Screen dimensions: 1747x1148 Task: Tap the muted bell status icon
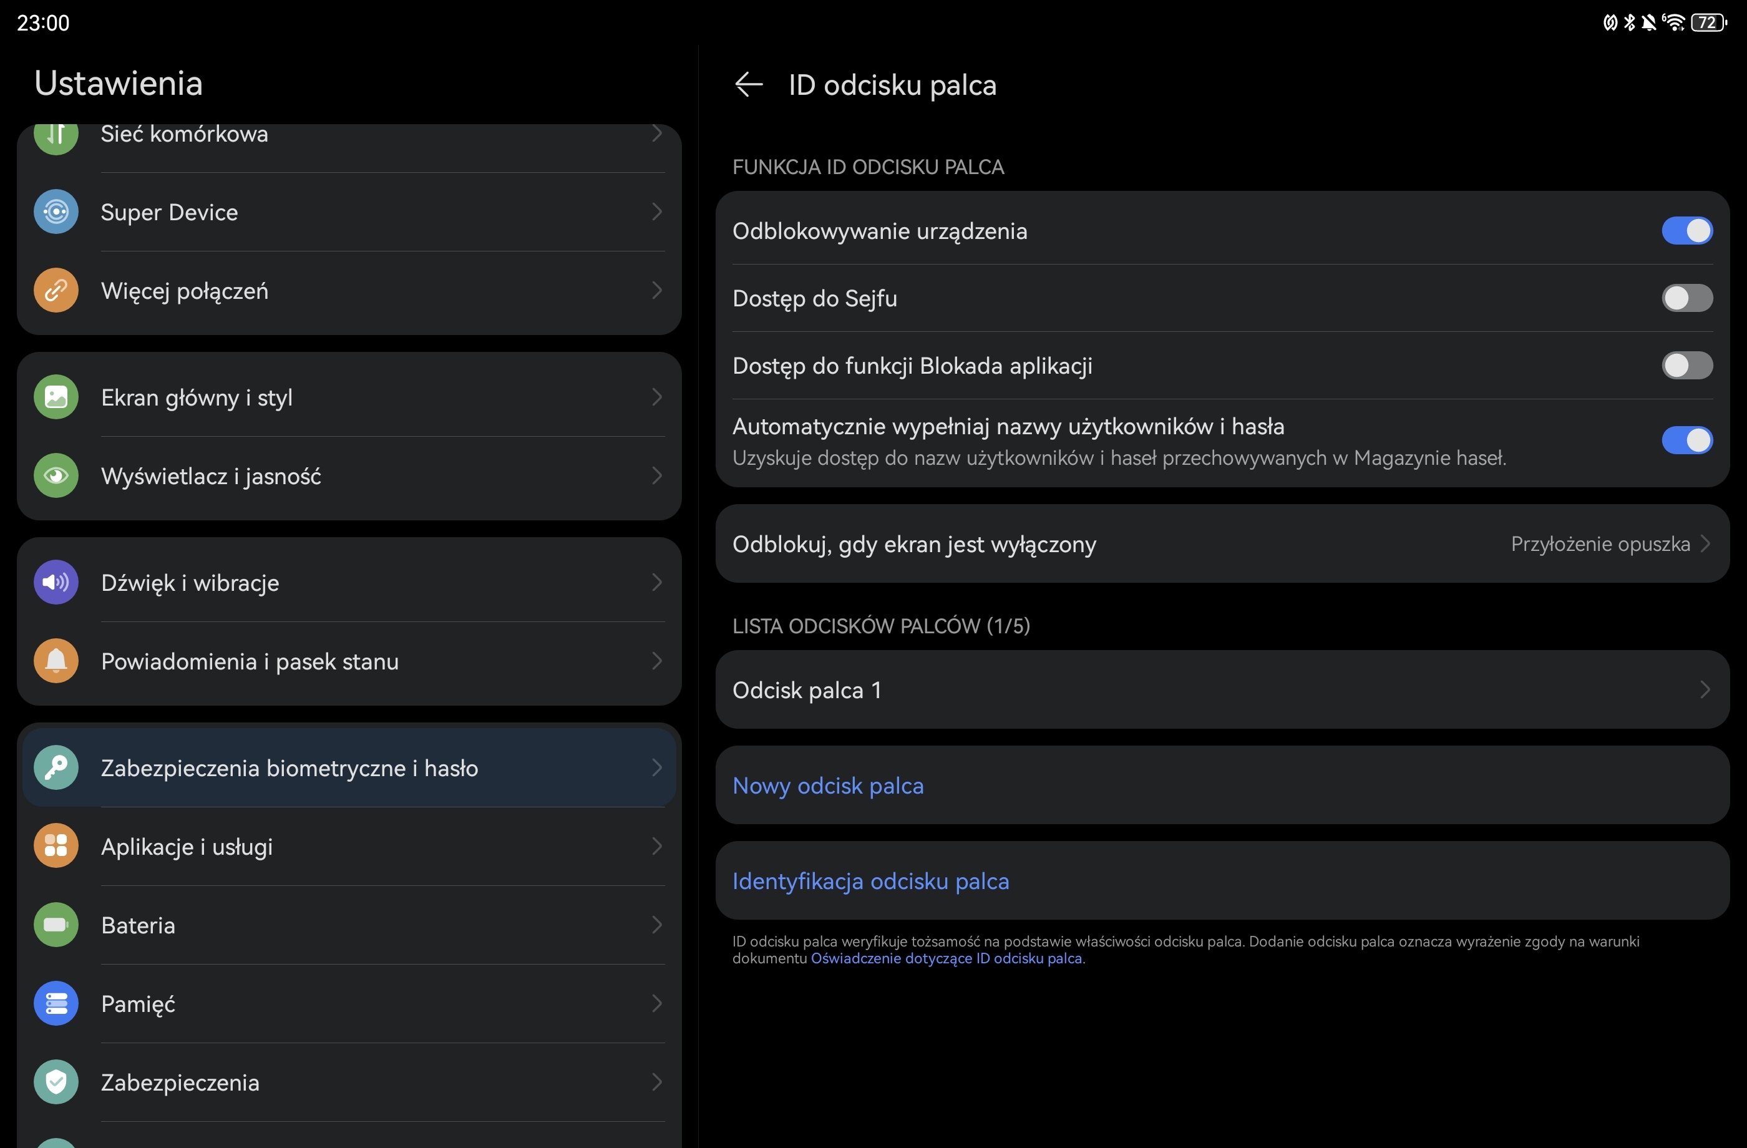(1648, 22)
